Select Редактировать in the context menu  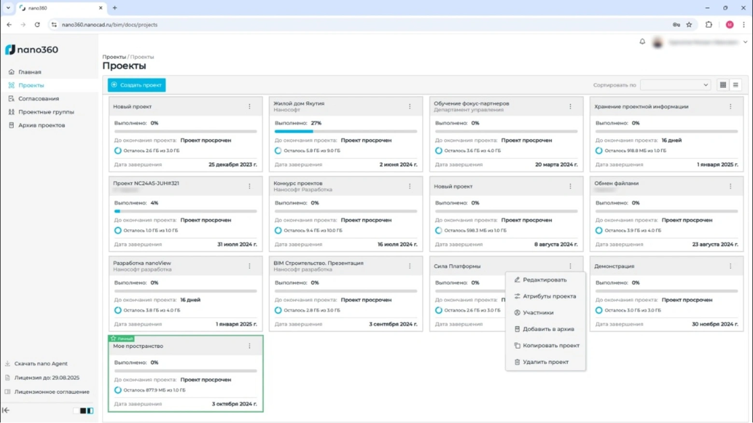pyautogui.click(x=544, y=280)
